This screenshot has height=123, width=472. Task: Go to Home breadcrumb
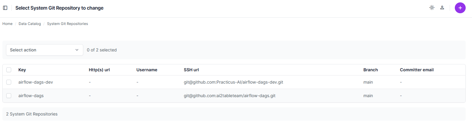pos(8,24)
